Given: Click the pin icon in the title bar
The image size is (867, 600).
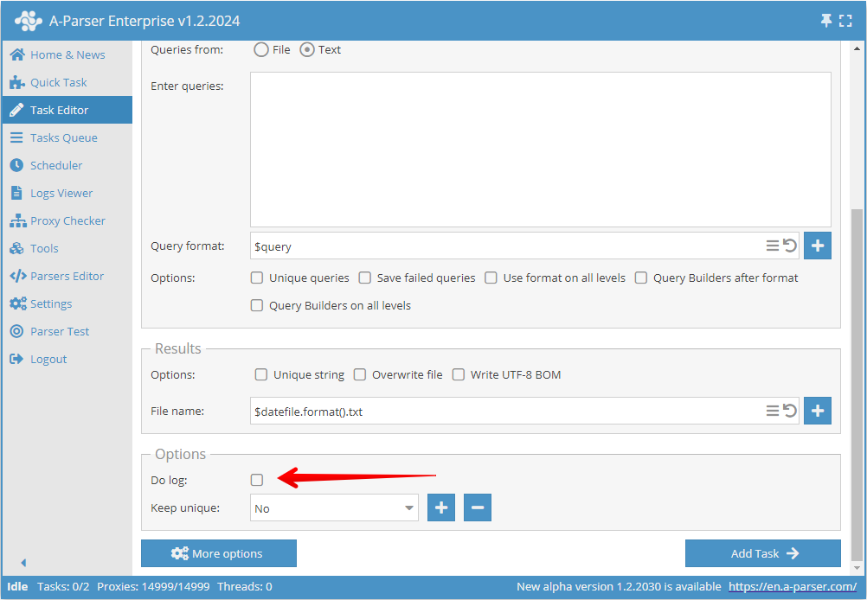Looking at the screenshot, I should click(826, 19).
